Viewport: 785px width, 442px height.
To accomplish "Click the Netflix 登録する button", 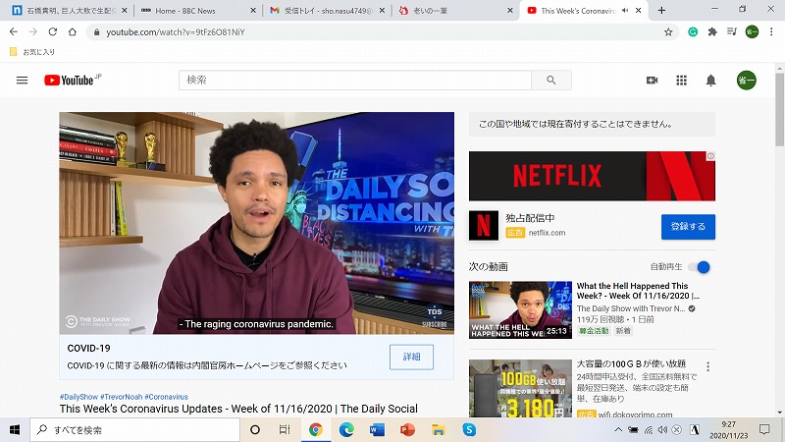I will coord(688,227).
